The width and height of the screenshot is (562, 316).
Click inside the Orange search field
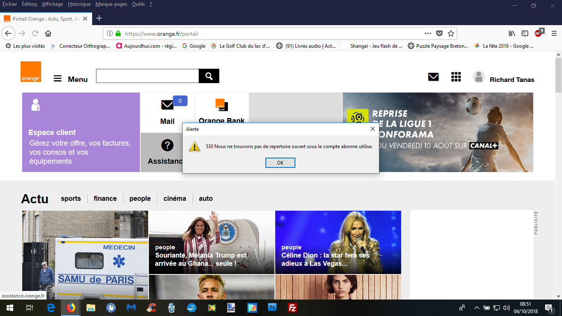(147, 76)
